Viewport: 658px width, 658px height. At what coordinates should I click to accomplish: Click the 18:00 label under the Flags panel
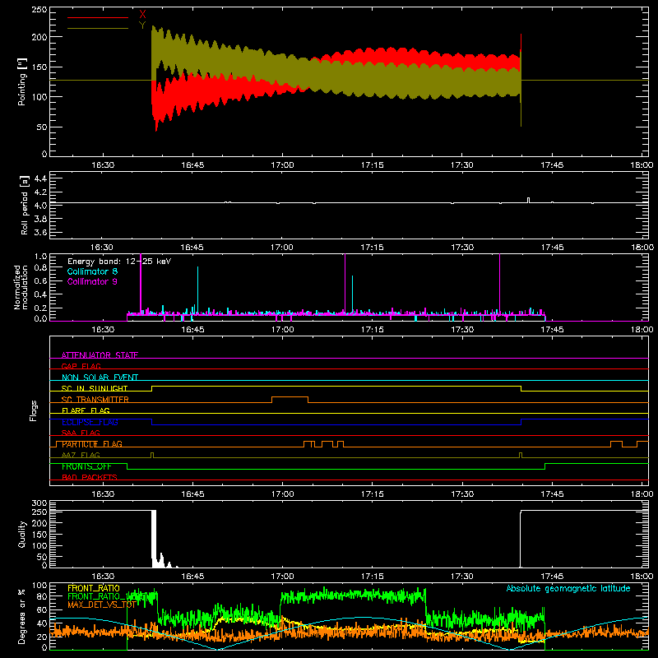pos(642,494)
